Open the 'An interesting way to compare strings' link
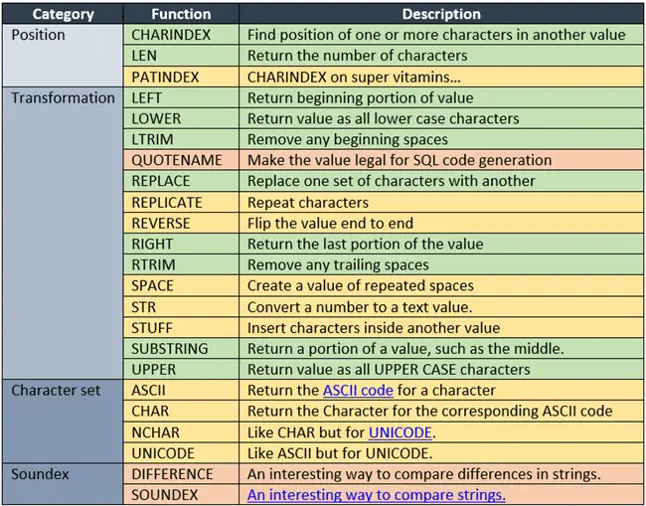The image size is (646, 506). (x=376, y=495)
